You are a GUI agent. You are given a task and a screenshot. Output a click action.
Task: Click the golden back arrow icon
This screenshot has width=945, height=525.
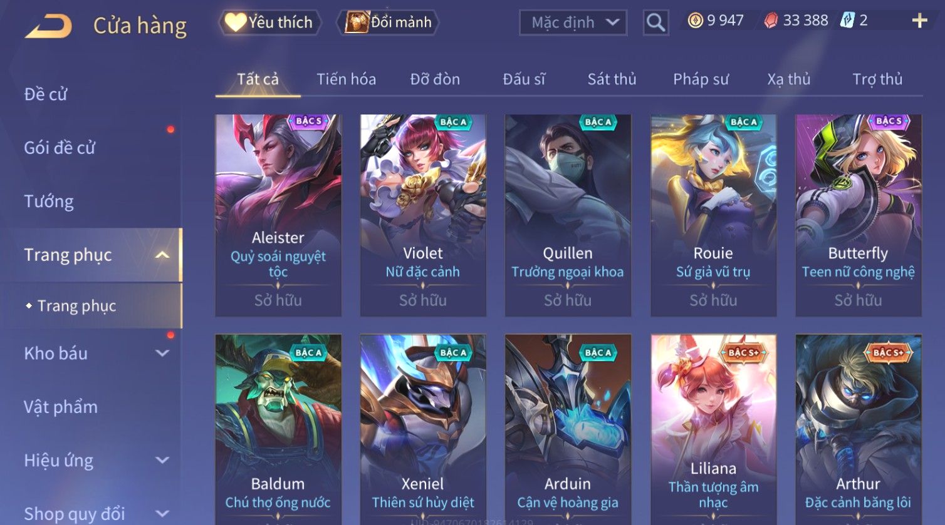(x=48, y=26)
